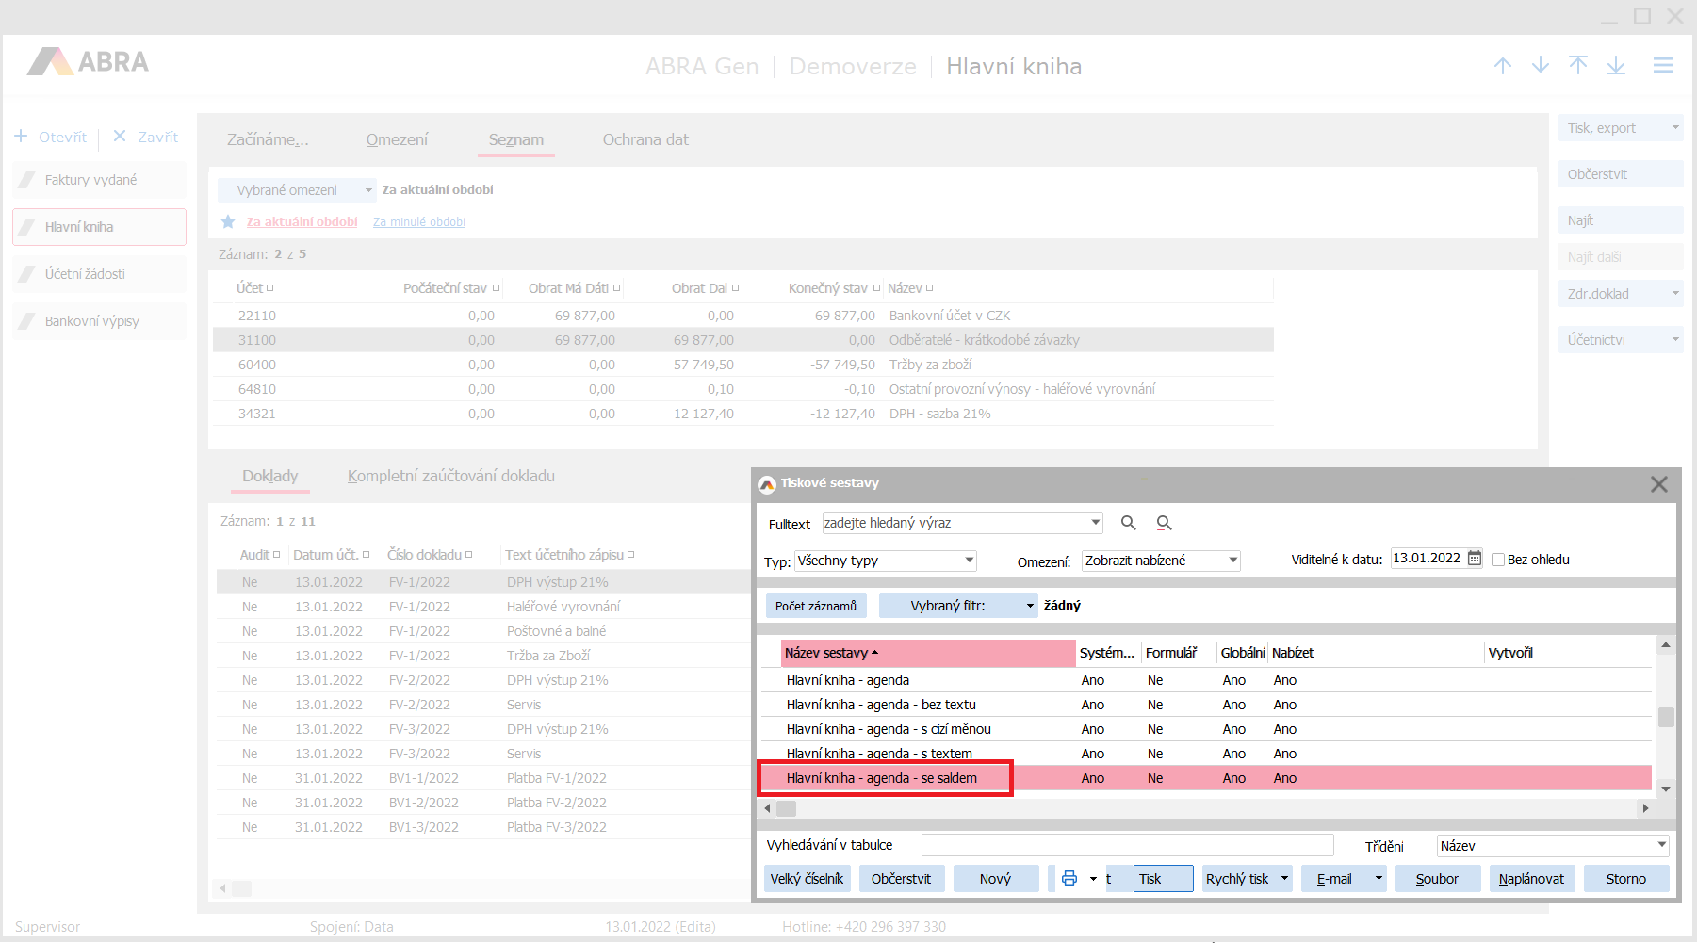Click the underlined magnifier search icon

click(x=1164, y=523)
